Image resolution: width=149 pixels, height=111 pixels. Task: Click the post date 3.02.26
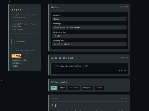point(124,98)
